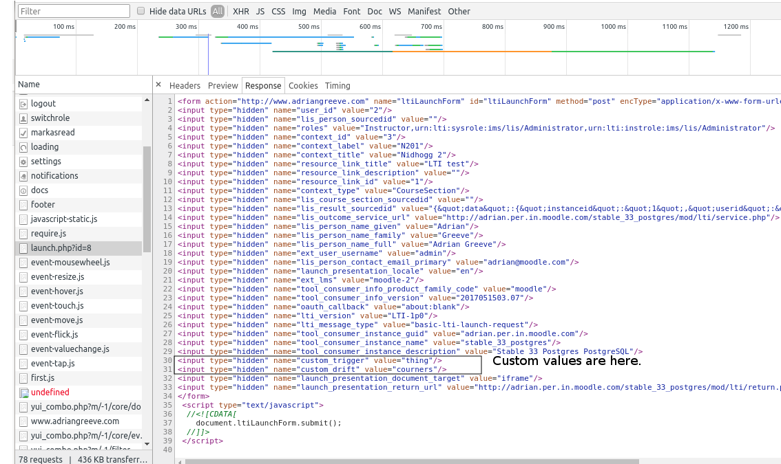The height and width of the screenshot is (464, 781).
Task: Select the undefined failed request
Action: point(79,393)
